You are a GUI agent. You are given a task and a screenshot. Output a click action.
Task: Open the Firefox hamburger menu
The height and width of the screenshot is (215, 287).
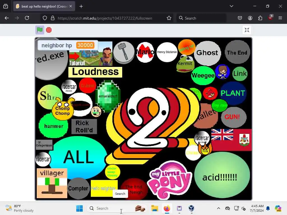click(280, 18)
